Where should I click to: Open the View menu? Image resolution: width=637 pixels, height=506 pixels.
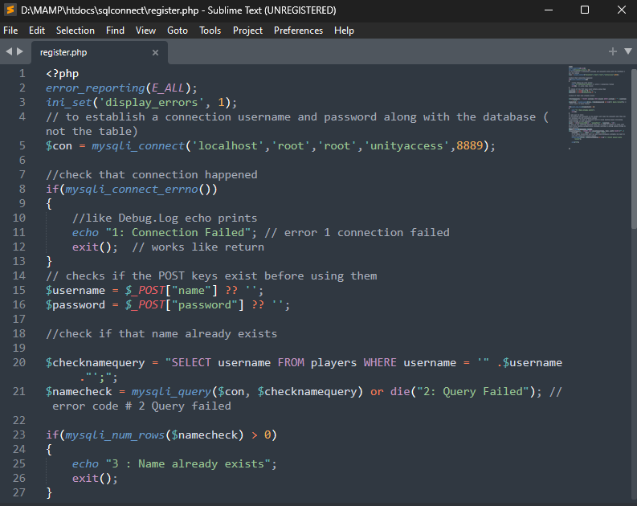146,31
